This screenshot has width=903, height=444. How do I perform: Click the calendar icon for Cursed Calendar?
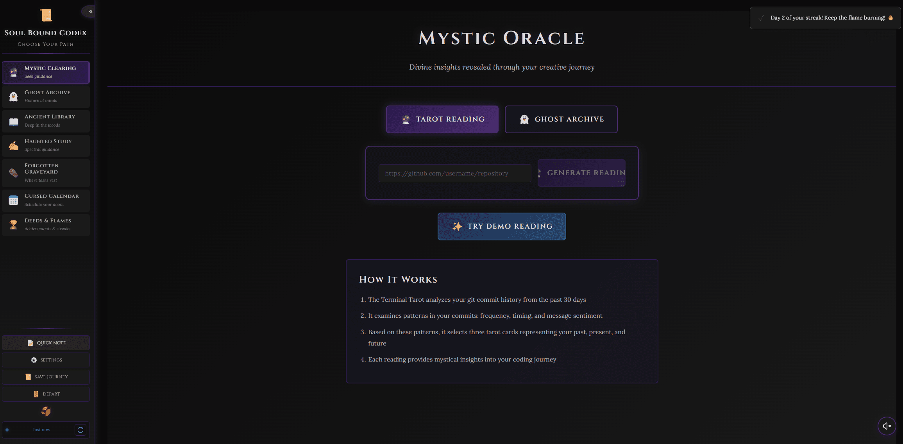click(14, 201)
